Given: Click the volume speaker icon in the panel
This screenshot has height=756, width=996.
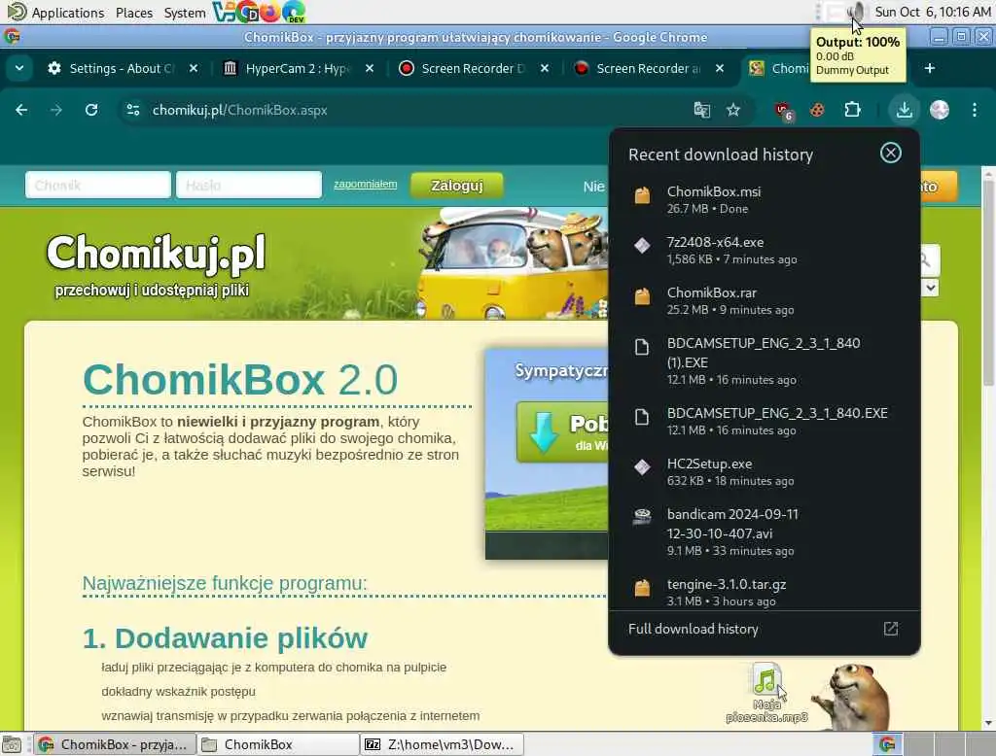Looking at the screenshot, I should (855, 12).
